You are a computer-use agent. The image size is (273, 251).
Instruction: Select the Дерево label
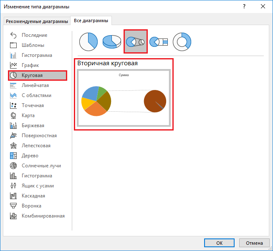click(30, 156)
